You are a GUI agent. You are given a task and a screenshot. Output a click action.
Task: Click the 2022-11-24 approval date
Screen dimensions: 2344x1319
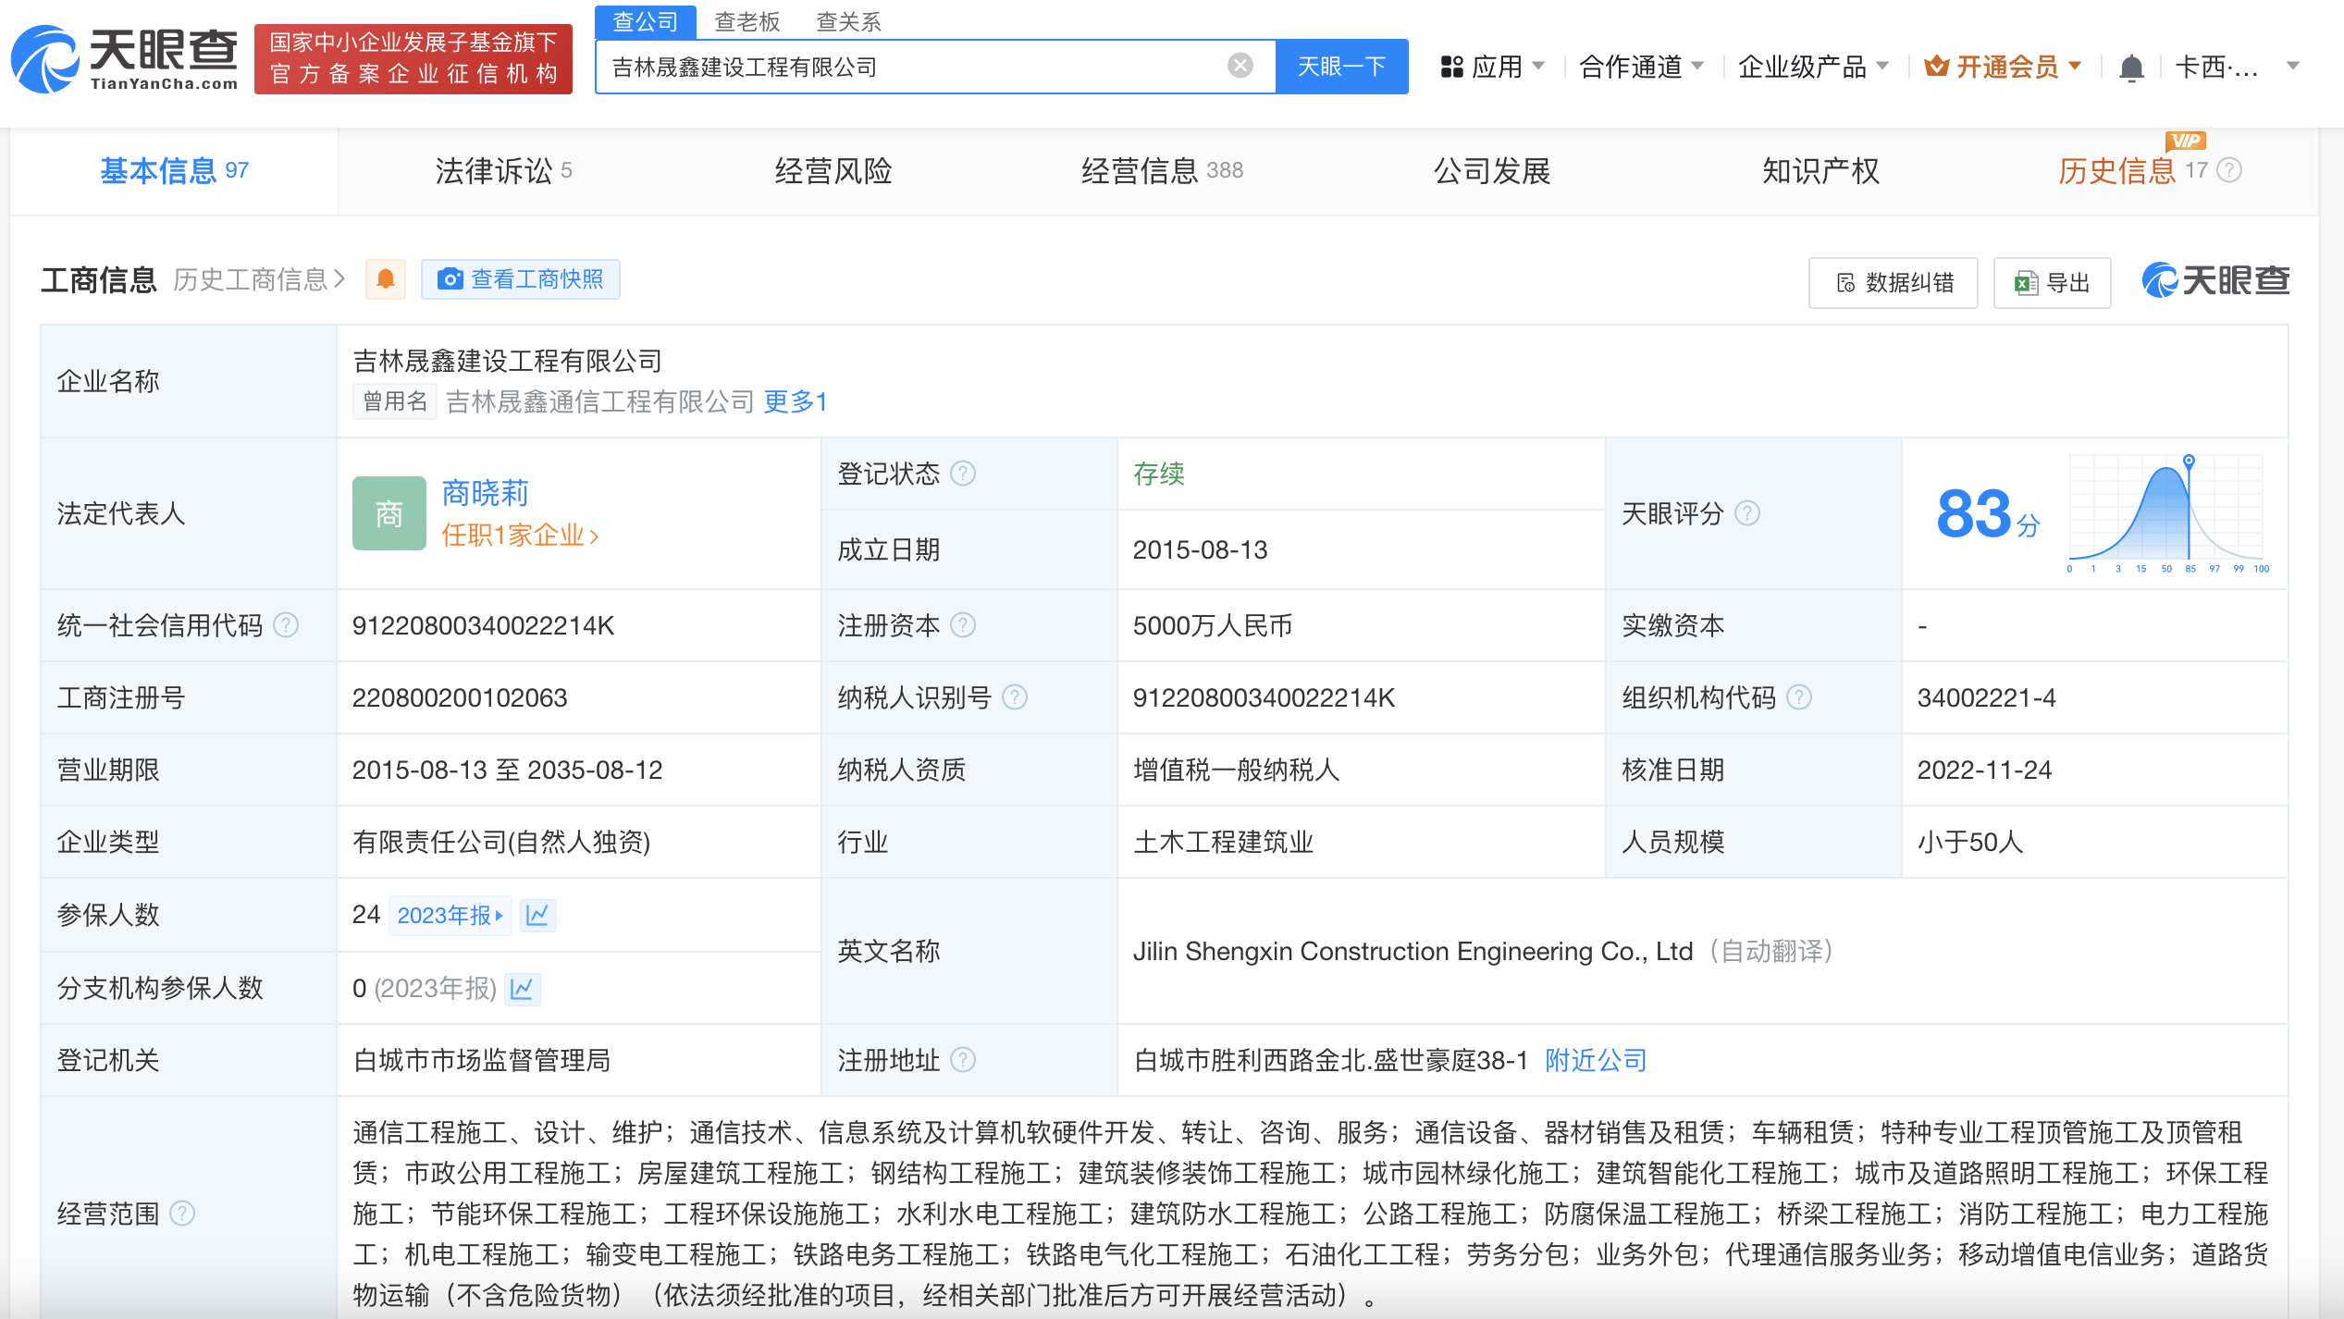point(1985,770)
